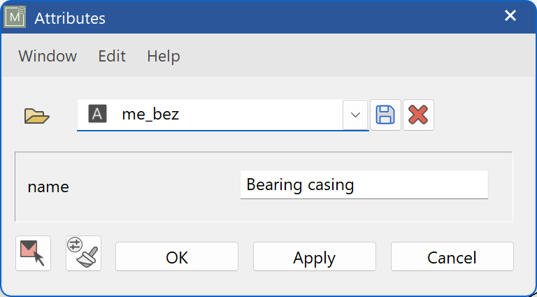Click the Attributes title bar text
Screen dimensions: 537x297
[70, 18]
